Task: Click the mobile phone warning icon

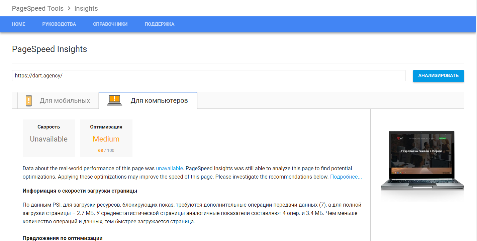Action: click(29, 100)
